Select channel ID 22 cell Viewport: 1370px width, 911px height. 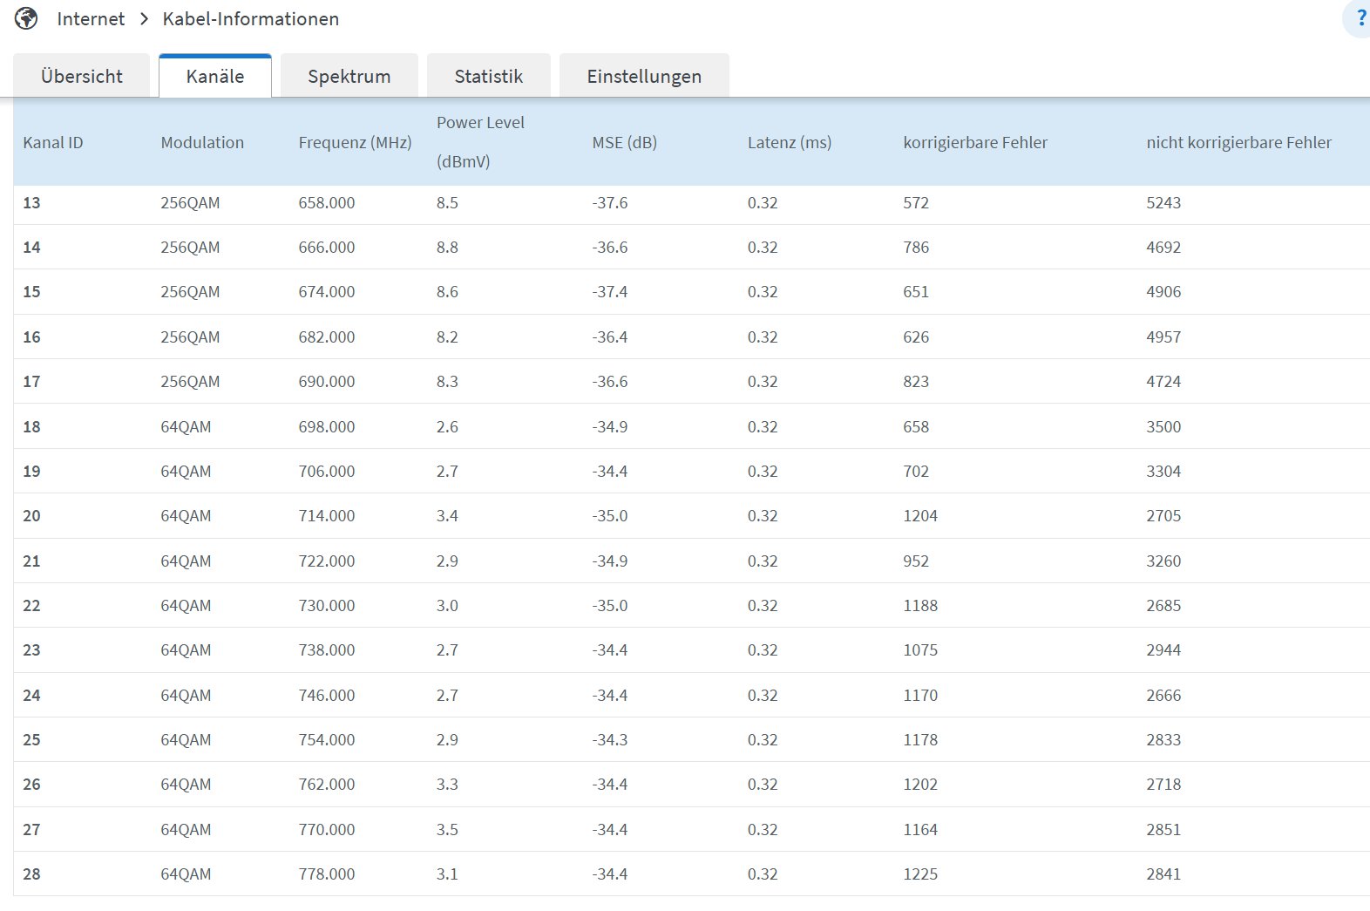[31, 606]
